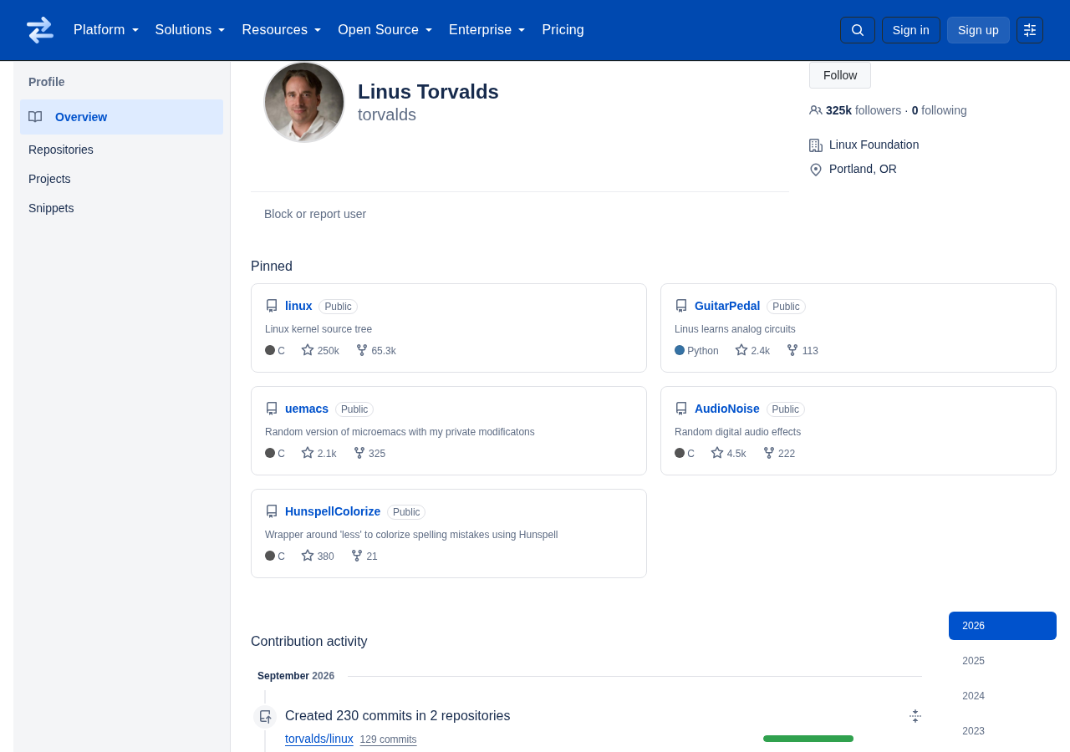Click the torvalds username text

click(387, 114)
